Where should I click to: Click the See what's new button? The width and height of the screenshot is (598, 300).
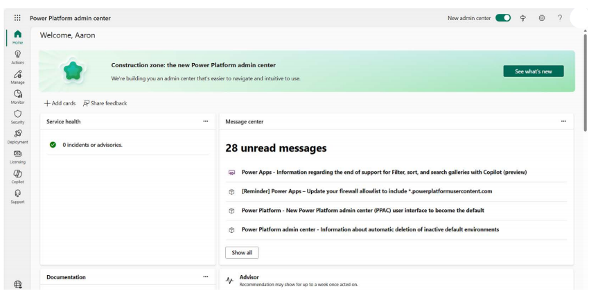(x=534, y=71)
